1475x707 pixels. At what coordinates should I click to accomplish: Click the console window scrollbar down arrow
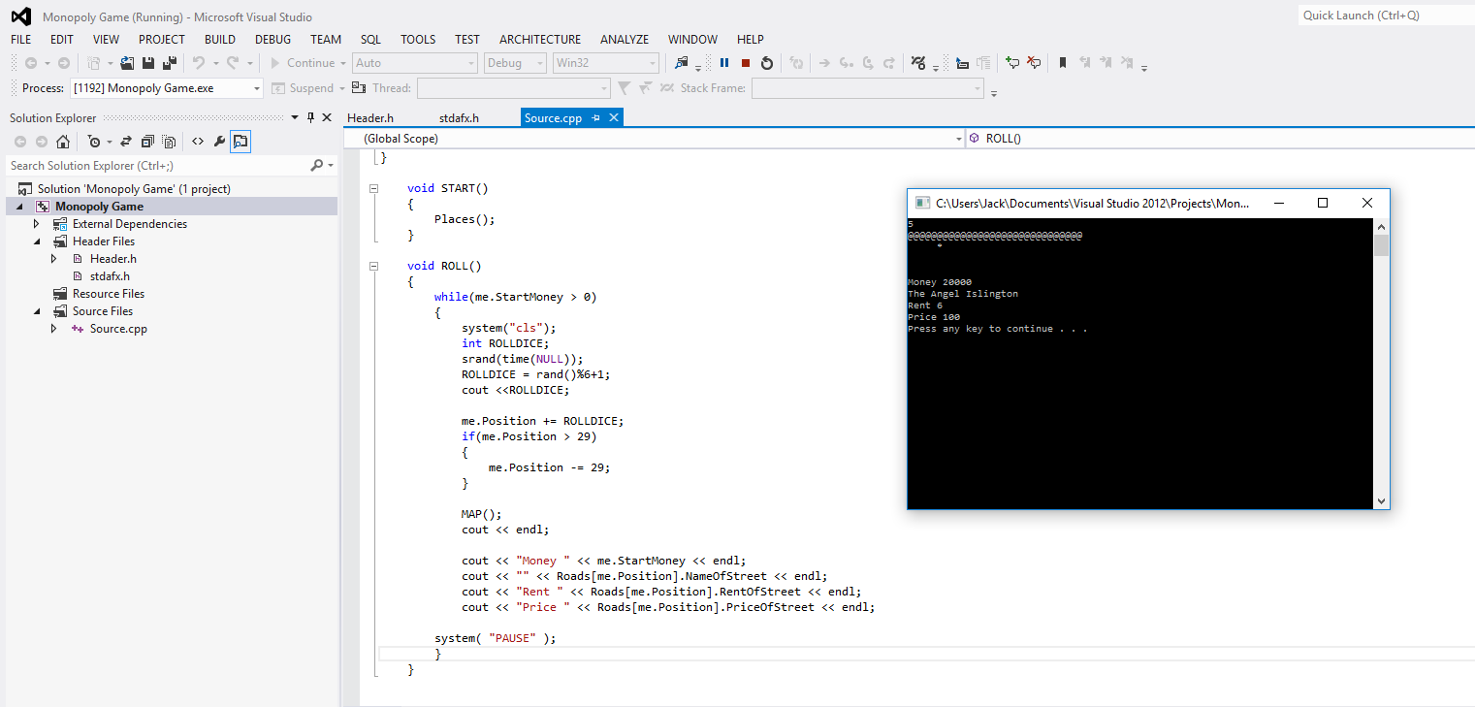[x=1381, y=500]
